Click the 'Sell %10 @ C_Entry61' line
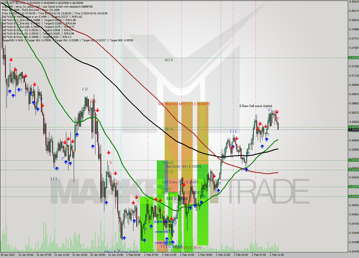The height and width of the screenshot is (258, 359). (39, 23)
